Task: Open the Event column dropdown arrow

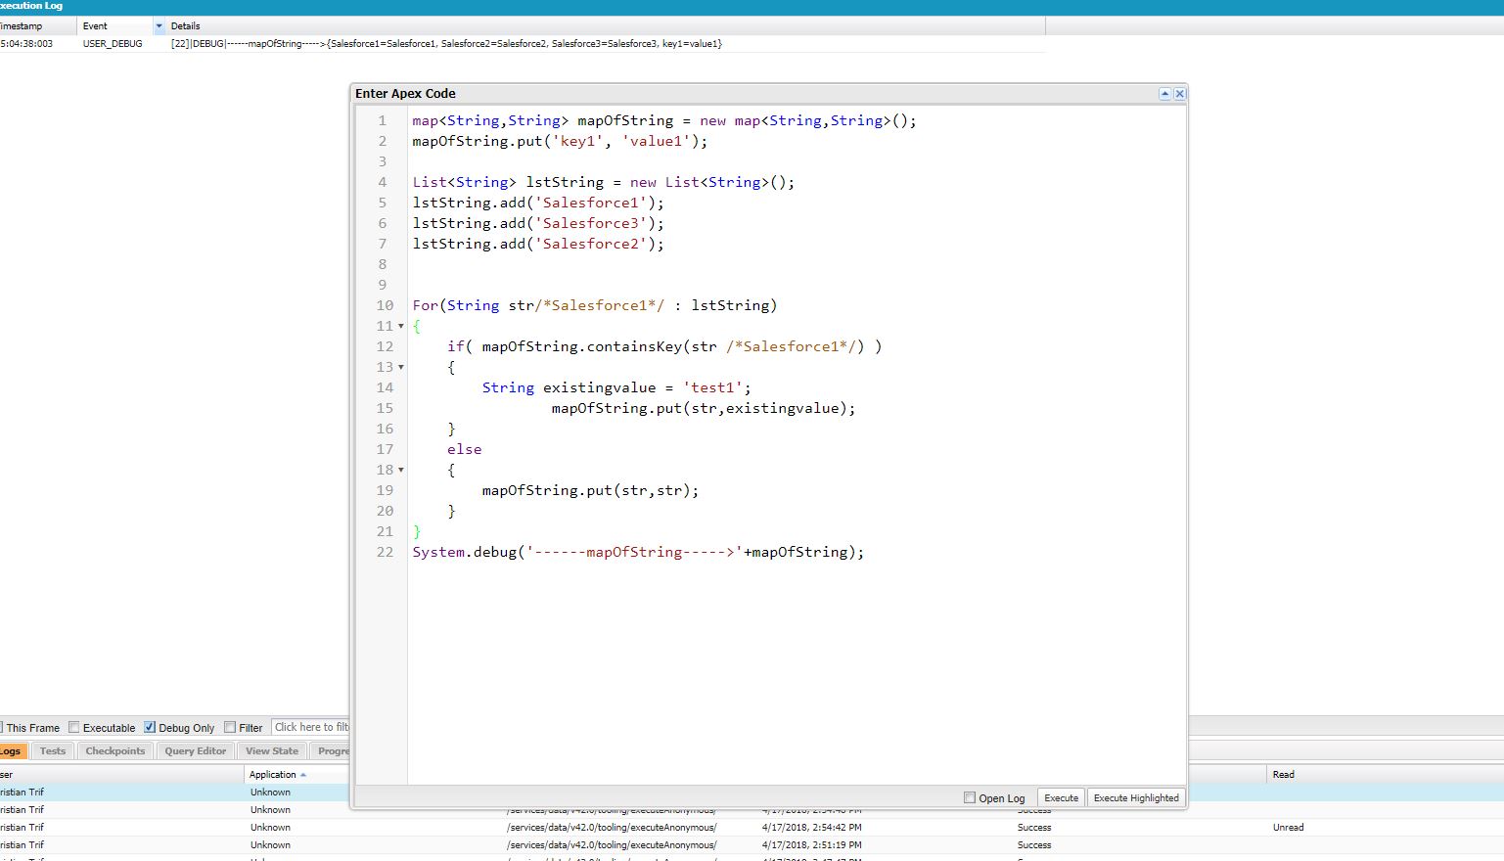Action: [160, 26]
